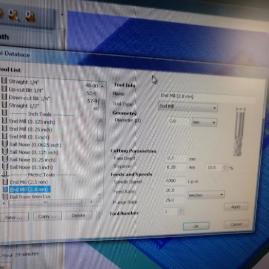Click icon beside End Mill (0.125 inch)
Viewport: 269px width, 269px height.
(5, 121)
